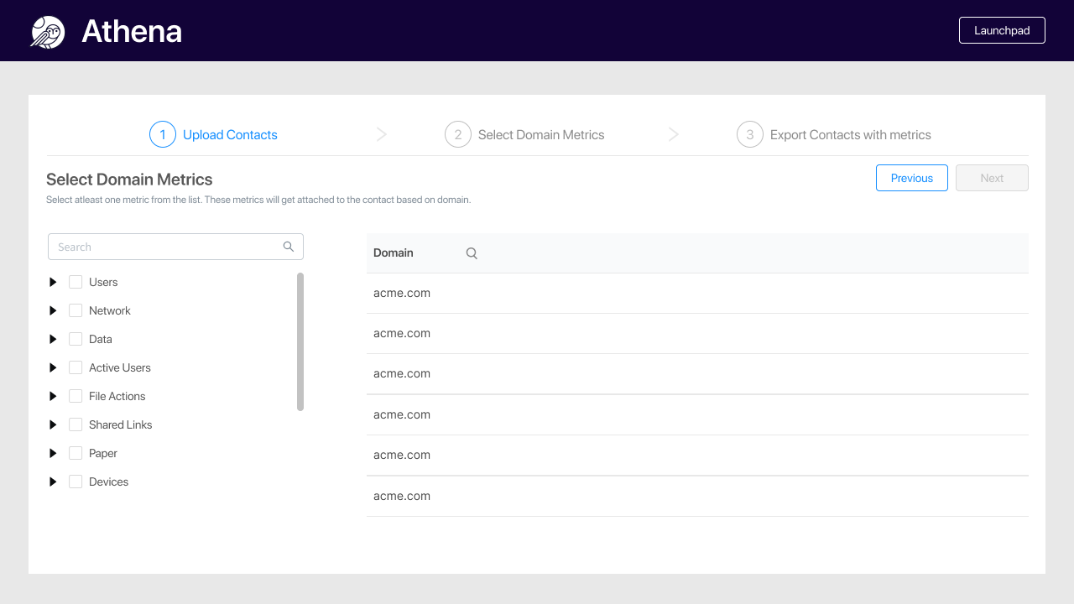Expand the Paper tree node
The width and height of the screenshot is (1074, 604).
click(53, 453)
